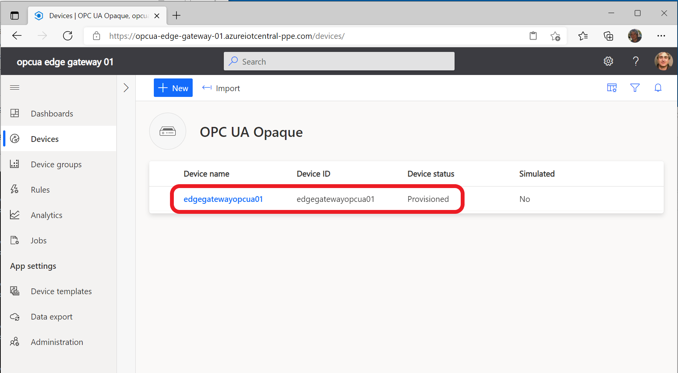Select Devices in sidebar
This screenshot has height=373, width=678.
(x=58, y=139)
